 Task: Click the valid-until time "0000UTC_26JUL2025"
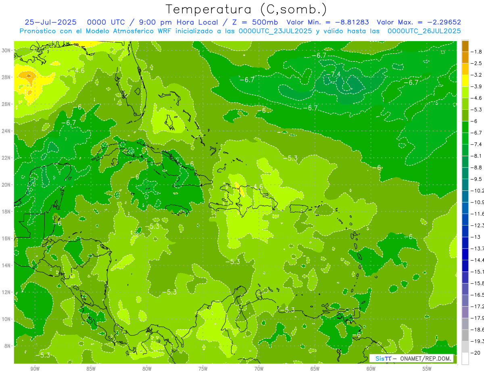[x=424, y=31]
